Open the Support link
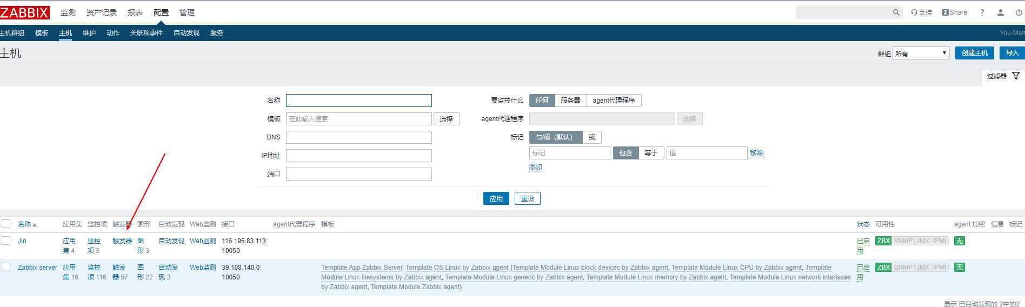Screen dimensions: 1025x307 [921, 12]
